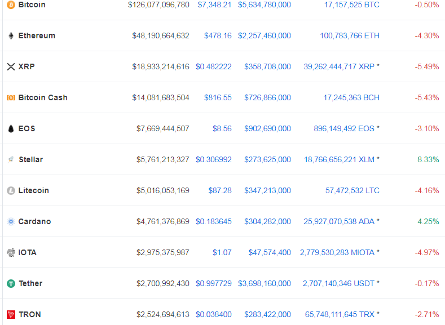Click Cardano change value 4.25%
The image size is (445, 325).
(x=428, y=221)
